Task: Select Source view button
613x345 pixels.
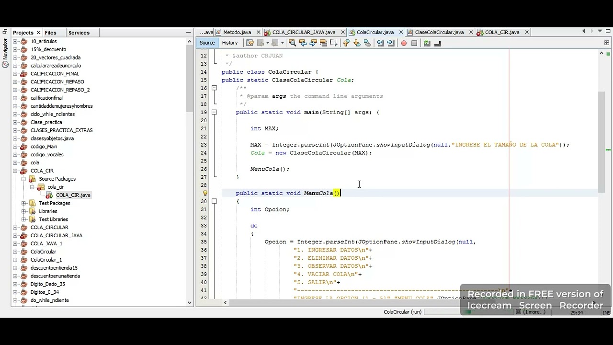Action: pos(207,43)
